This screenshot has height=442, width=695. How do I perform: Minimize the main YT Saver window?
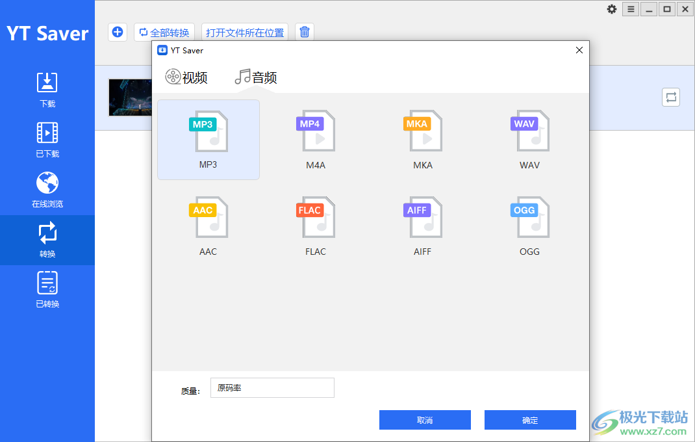coord(649,9)
